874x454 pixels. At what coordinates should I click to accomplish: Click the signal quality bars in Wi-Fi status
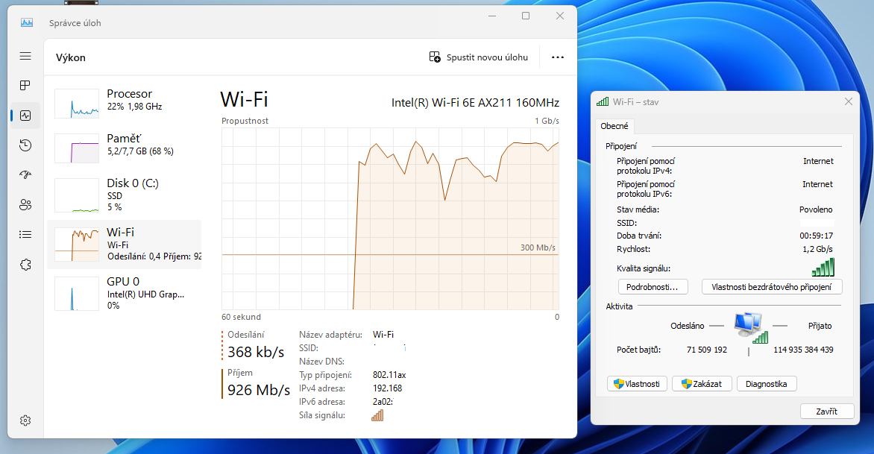[823, 268]
